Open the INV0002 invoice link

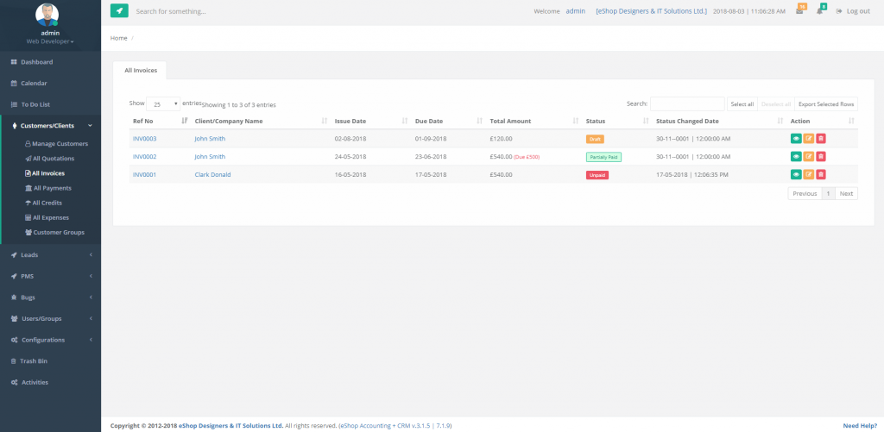(144, 157)
